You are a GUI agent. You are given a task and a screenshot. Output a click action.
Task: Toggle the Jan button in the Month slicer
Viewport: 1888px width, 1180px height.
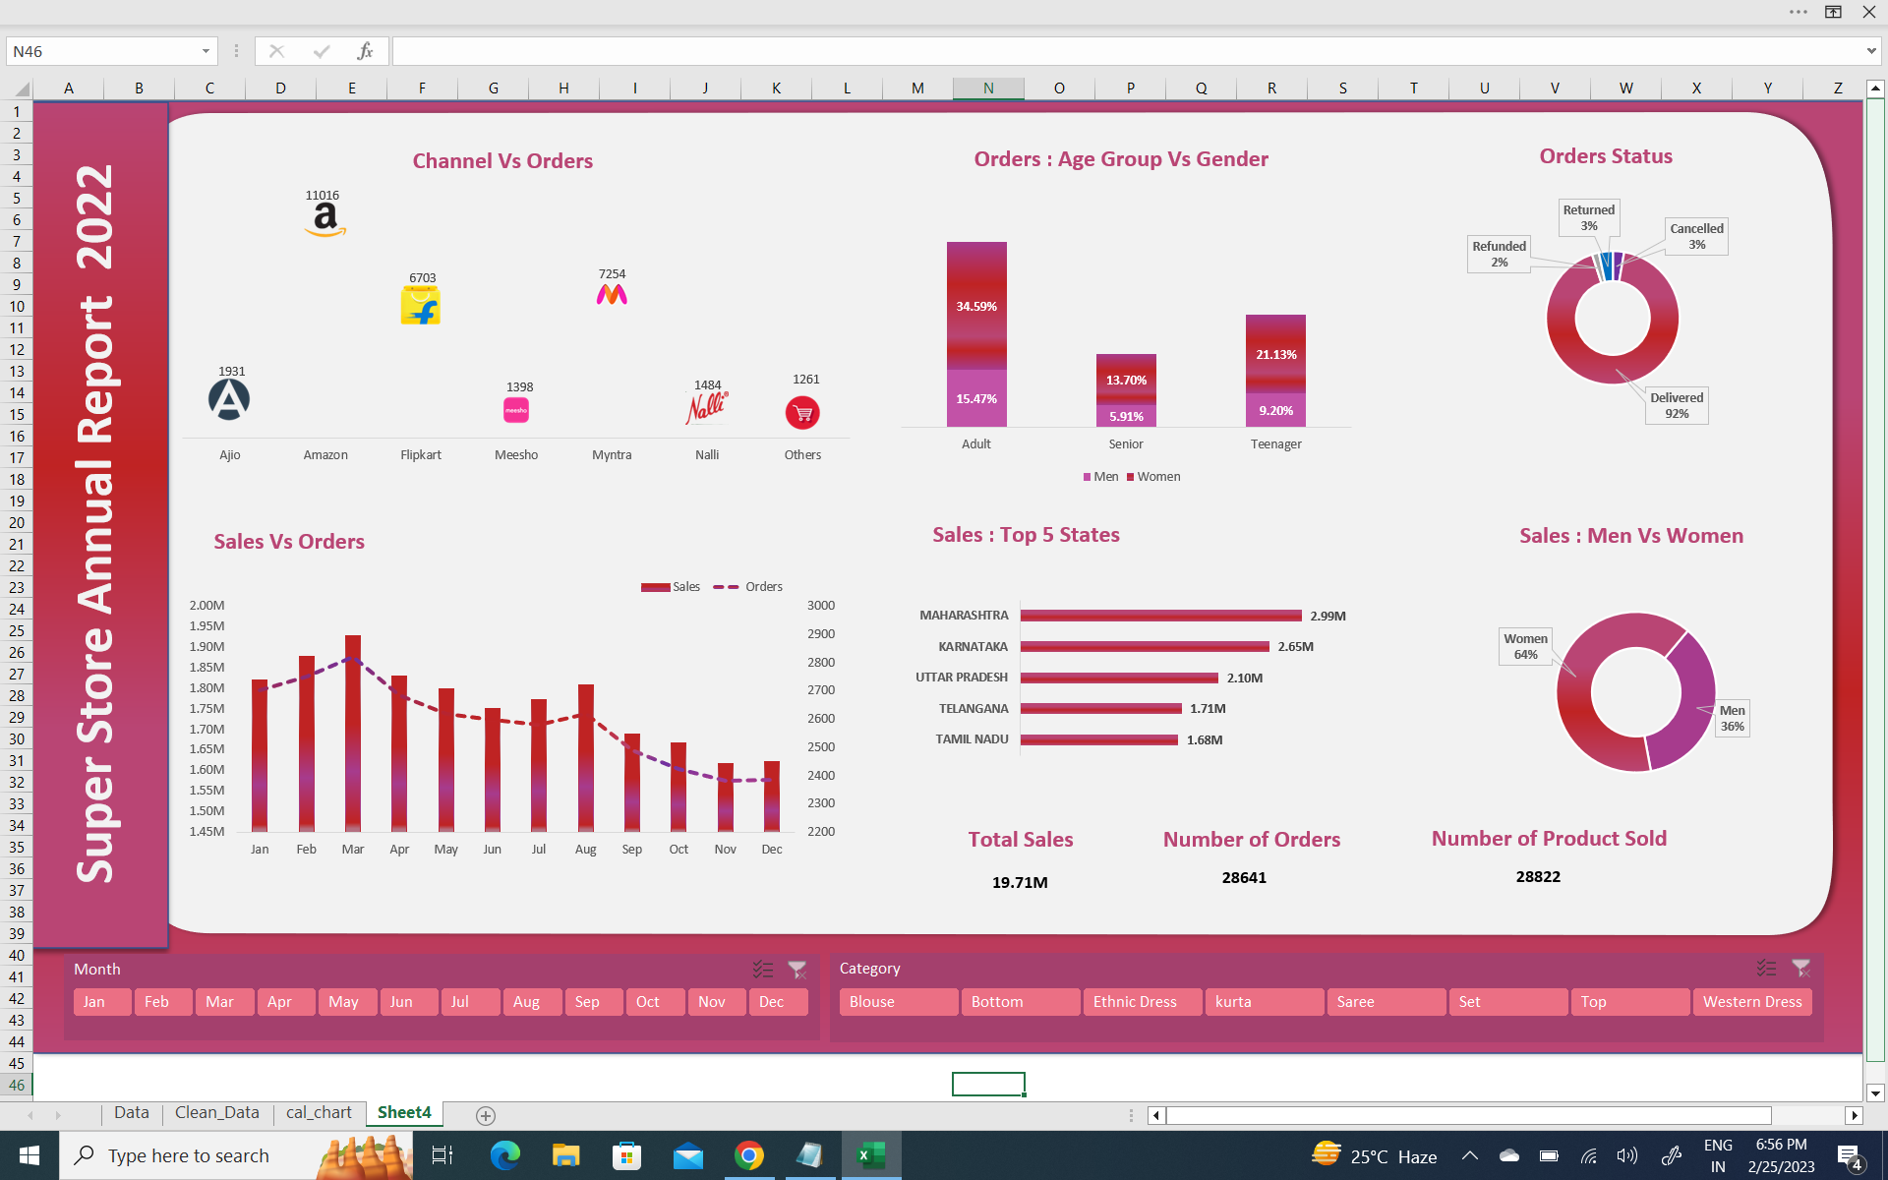coord(101,1001)
